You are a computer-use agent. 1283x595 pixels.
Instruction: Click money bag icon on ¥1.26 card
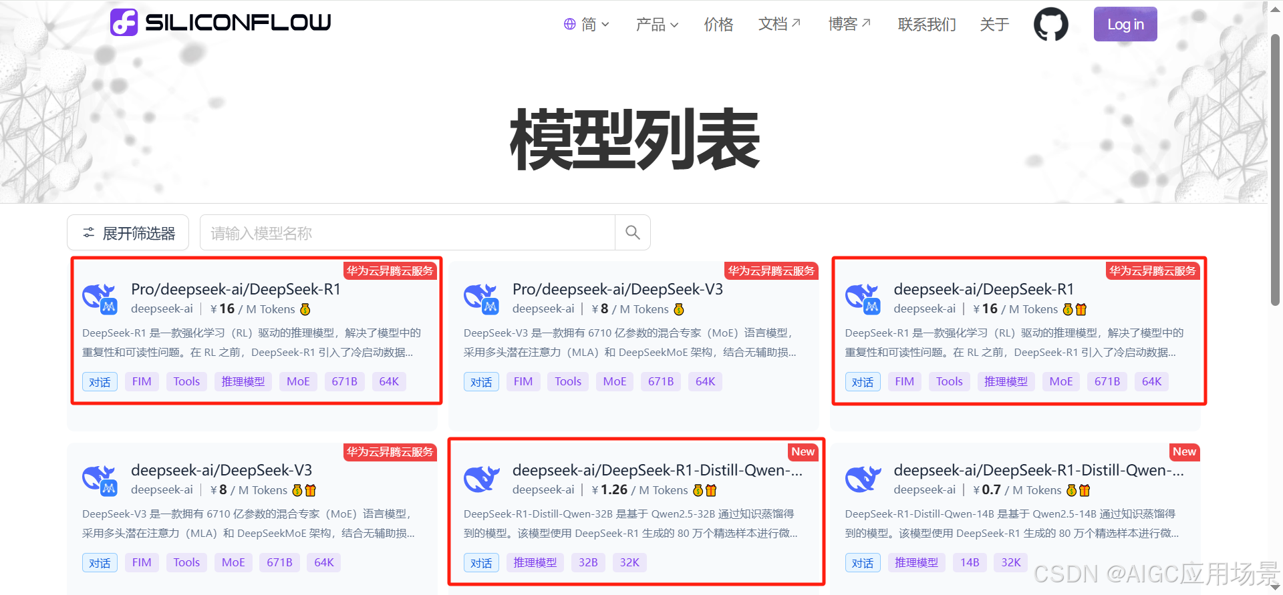coord(698,490)
